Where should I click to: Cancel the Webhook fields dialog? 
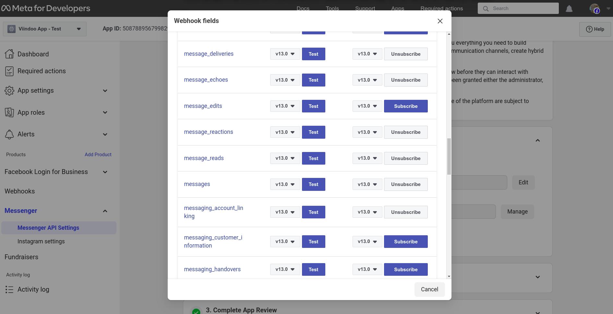pyautogui.click(x=429, y=289)
